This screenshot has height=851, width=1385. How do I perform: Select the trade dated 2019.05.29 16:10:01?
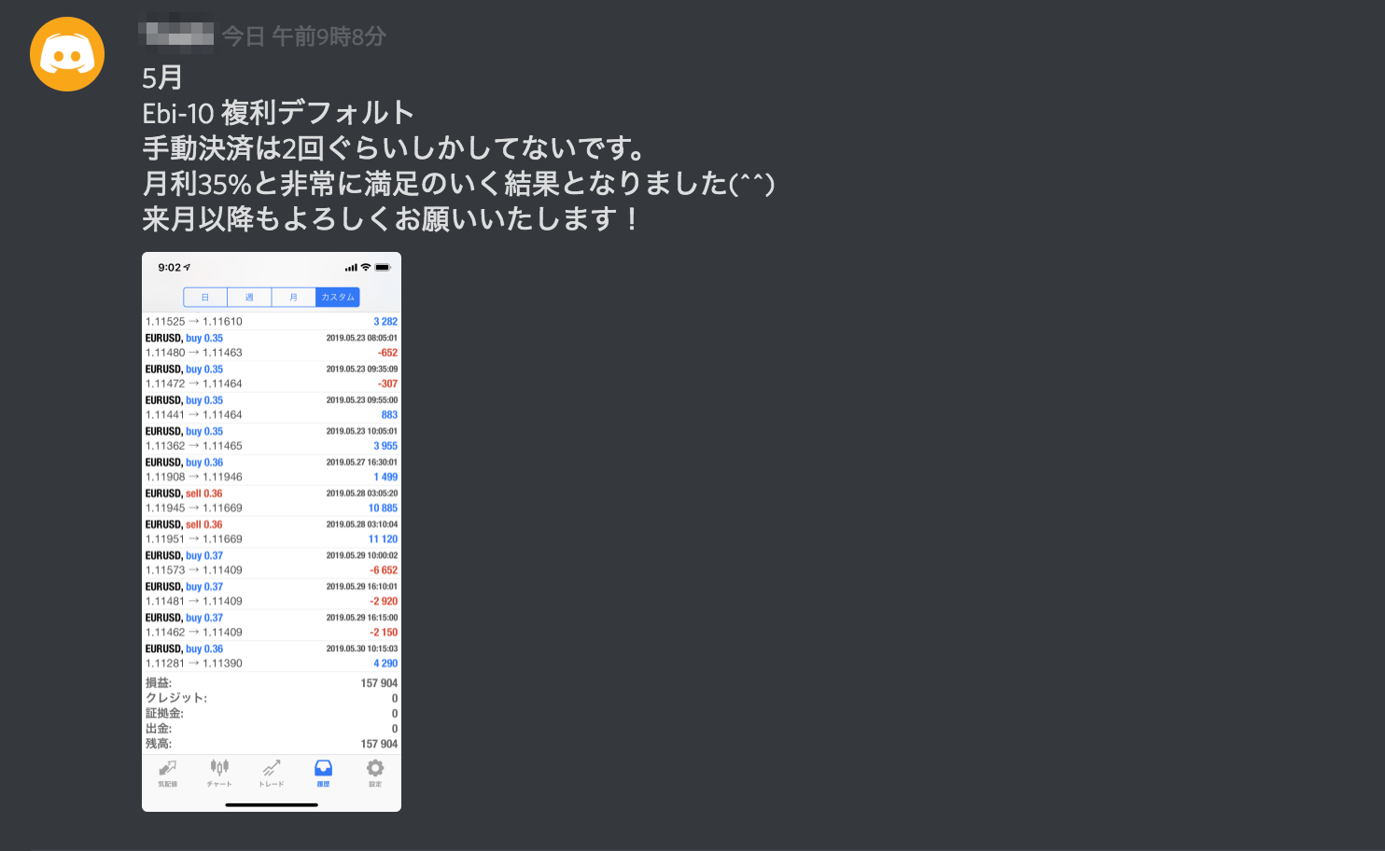pyautogui.click(x=272, y=593)
